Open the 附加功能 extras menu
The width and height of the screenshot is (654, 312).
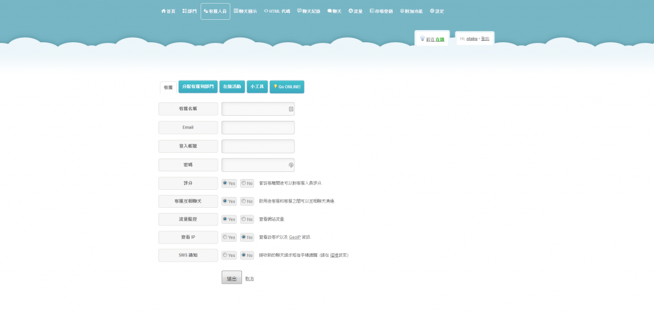(x=411, y=12)
